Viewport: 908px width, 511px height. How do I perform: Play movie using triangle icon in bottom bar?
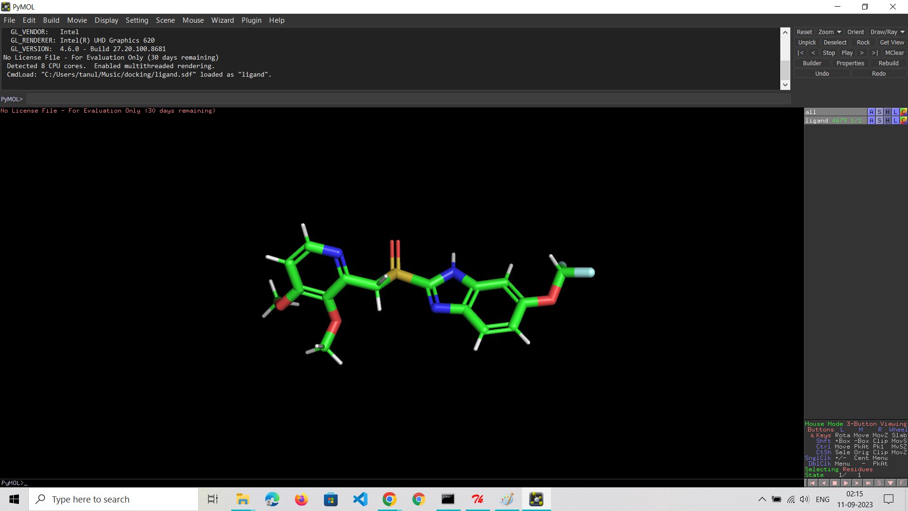coord(846,483)
